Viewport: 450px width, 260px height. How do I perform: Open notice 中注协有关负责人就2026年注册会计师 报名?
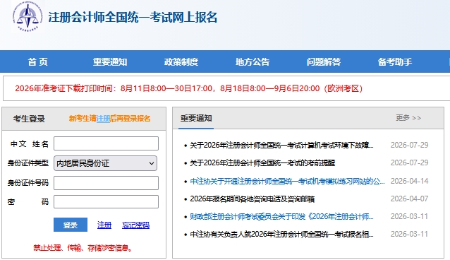click(x=281, y=235)
